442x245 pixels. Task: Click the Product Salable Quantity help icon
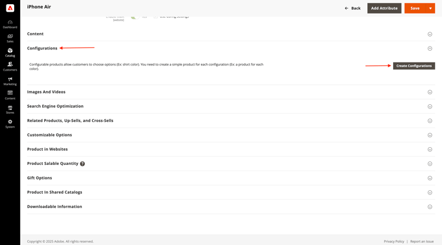coord(83,164)
